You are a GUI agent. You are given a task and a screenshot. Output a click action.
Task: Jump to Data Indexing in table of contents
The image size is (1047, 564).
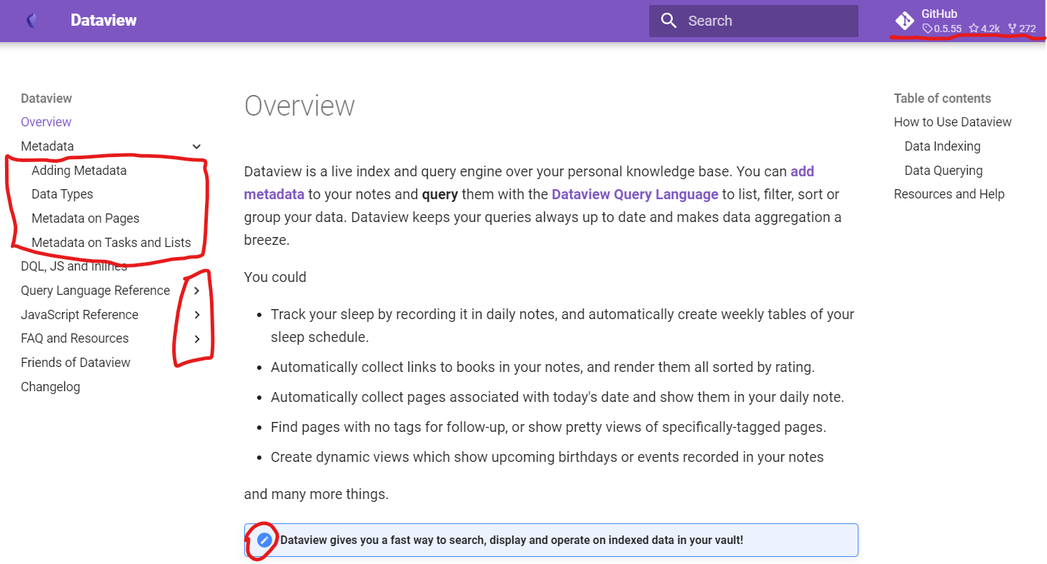tap(942, 146)
